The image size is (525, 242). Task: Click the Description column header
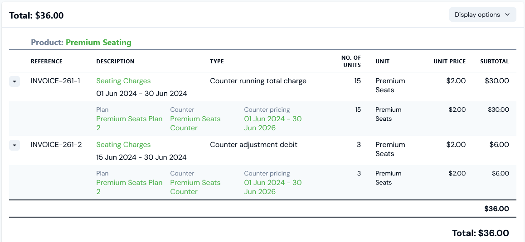115,62
